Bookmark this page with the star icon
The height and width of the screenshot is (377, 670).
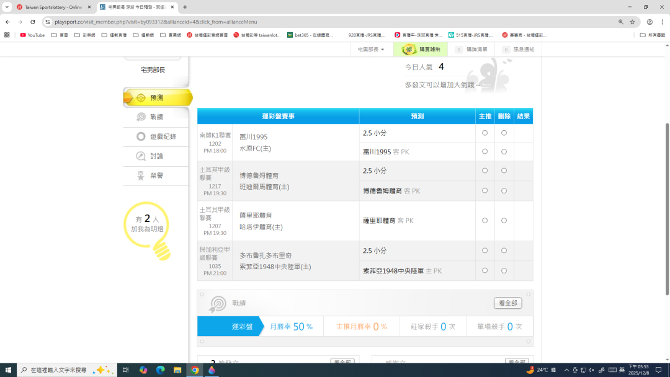coord(632,22)
